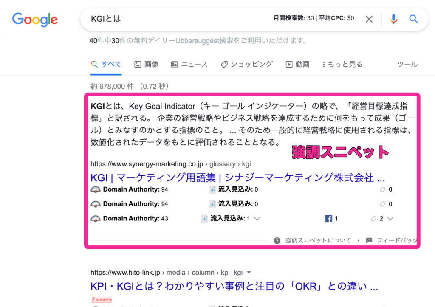Start voice search with the microphone icon
This screenshot has height=307, width=435.
(393, 19)
